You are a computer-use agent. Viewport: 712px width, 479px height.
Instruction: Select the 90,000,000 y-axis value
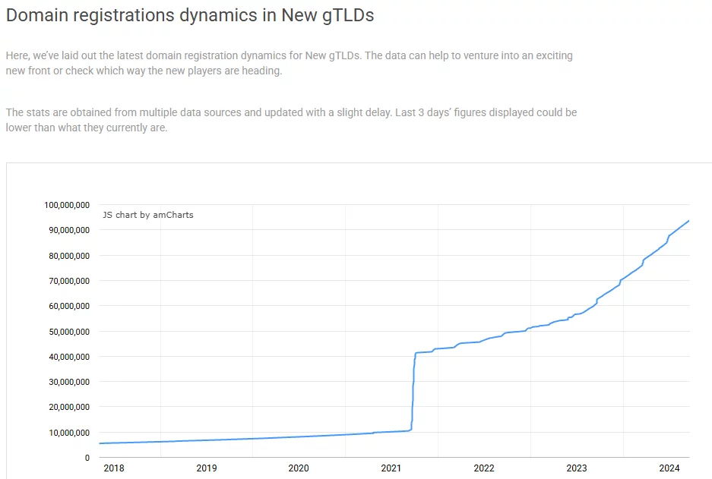click(x=69, y=230)
